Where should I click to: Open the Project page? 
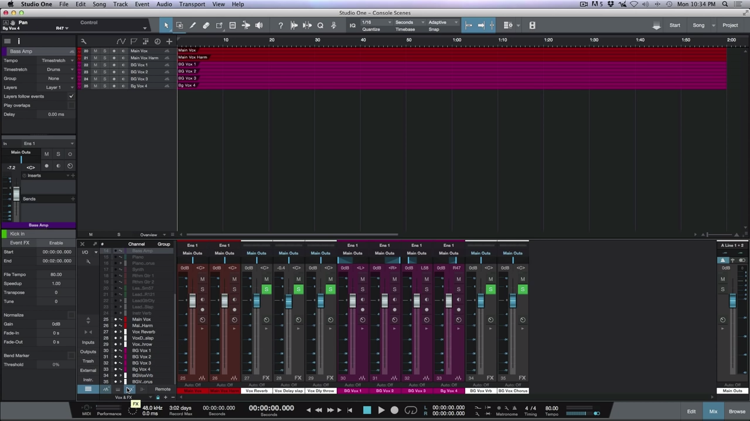tap(730, 25)
